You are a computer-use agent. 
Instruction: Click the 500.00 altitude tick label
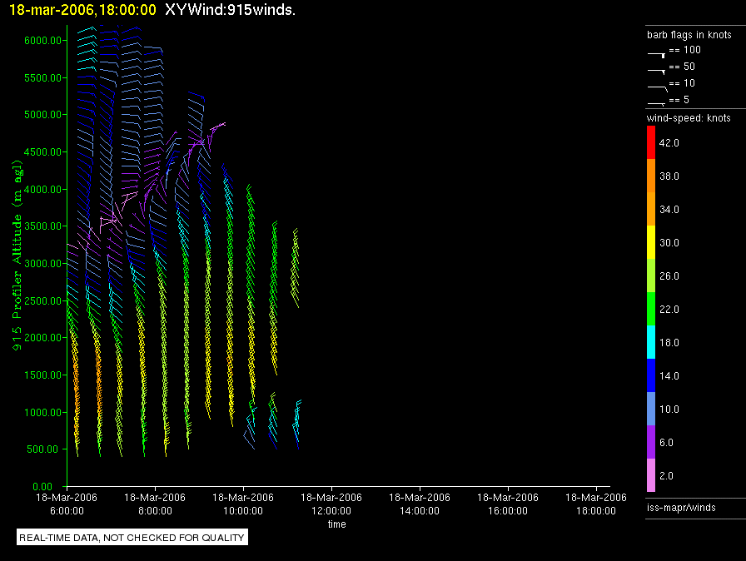tap(42, 449)
